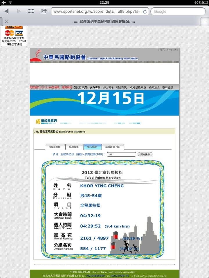Click official time 04:32:19
The height and width of the screenshot is (278, 209).
(x=90, y=215)
